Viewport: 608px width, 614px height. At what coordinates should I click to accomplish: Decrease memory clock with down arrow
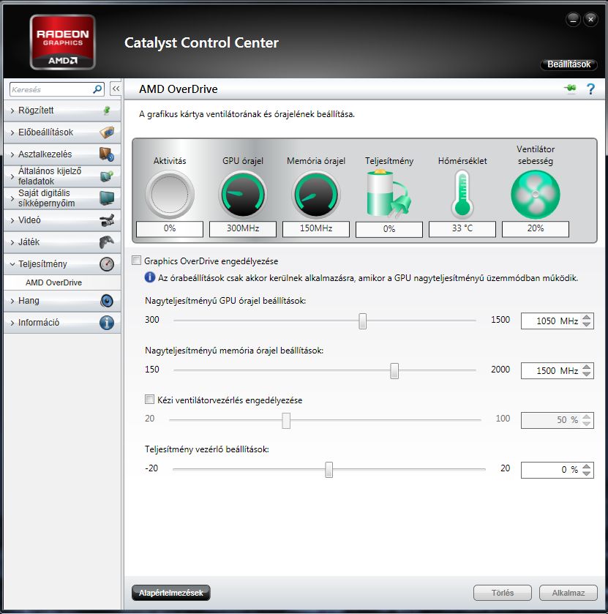587,375
